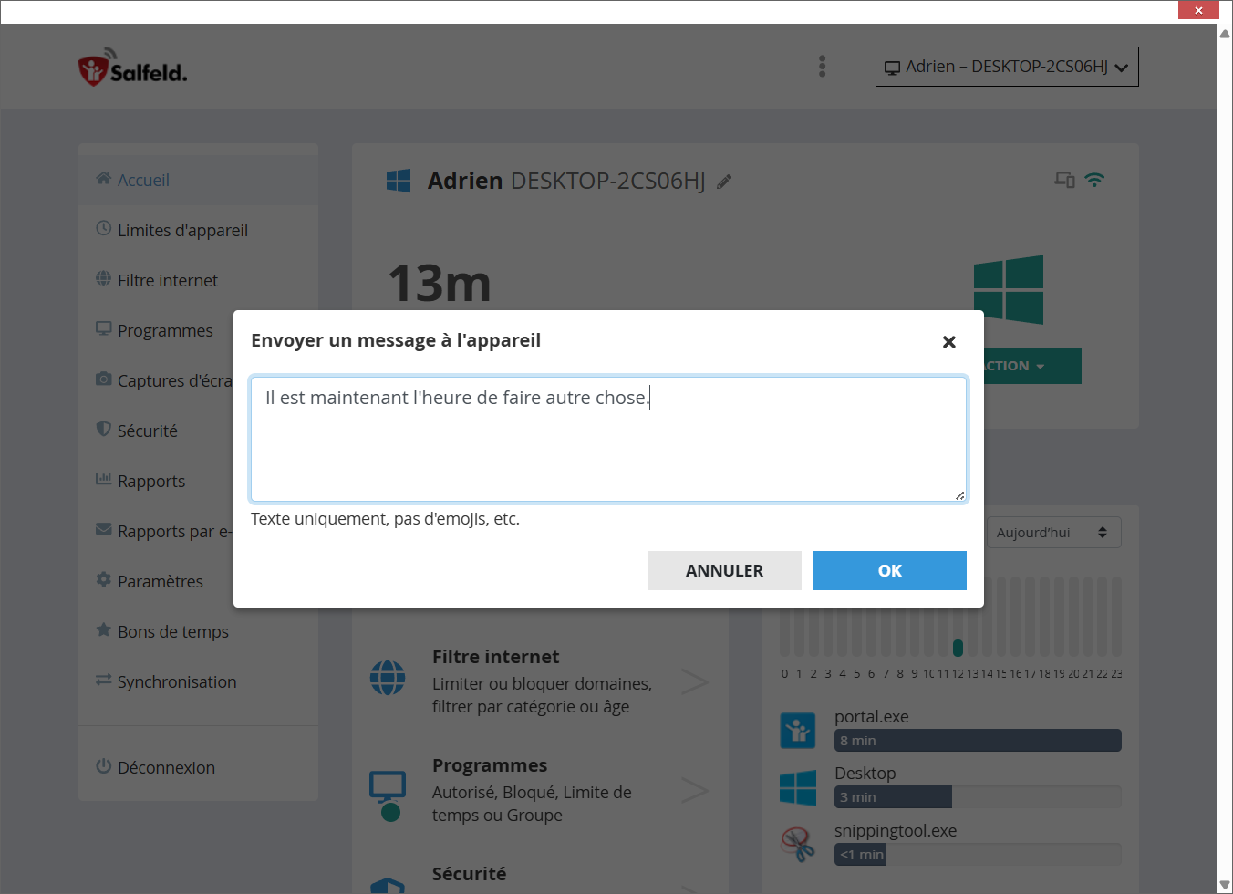This screenshot has height=894, width=1233.
Task: Expand the Programmes card chevron
Action: tap(695, 790)
